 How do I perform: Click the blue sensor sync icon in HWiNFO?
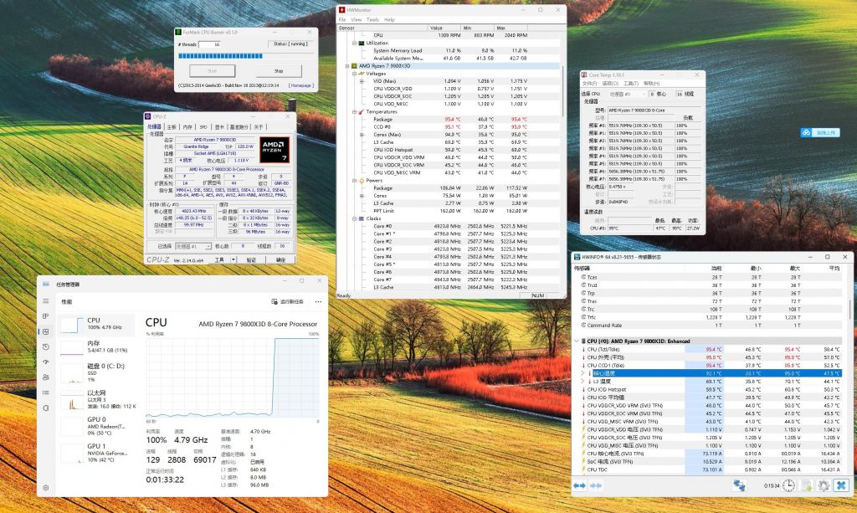click(739, 485)
